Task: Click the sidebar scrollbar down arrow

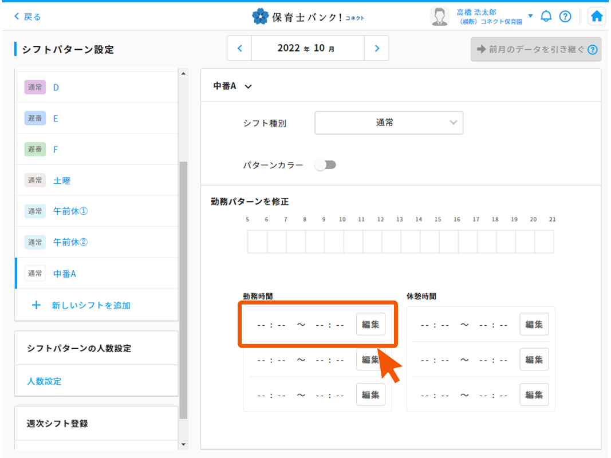Action: pyautogui.click(x=183, y=444)
